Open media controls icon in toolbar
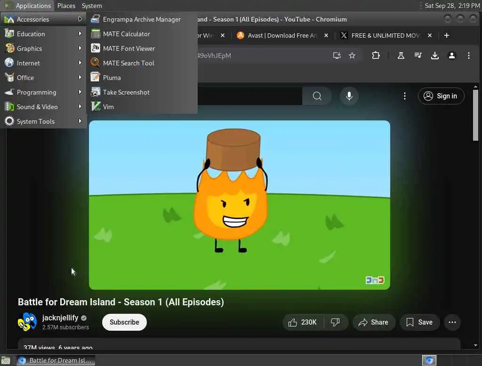482x366 pixels. click(418, 56)
